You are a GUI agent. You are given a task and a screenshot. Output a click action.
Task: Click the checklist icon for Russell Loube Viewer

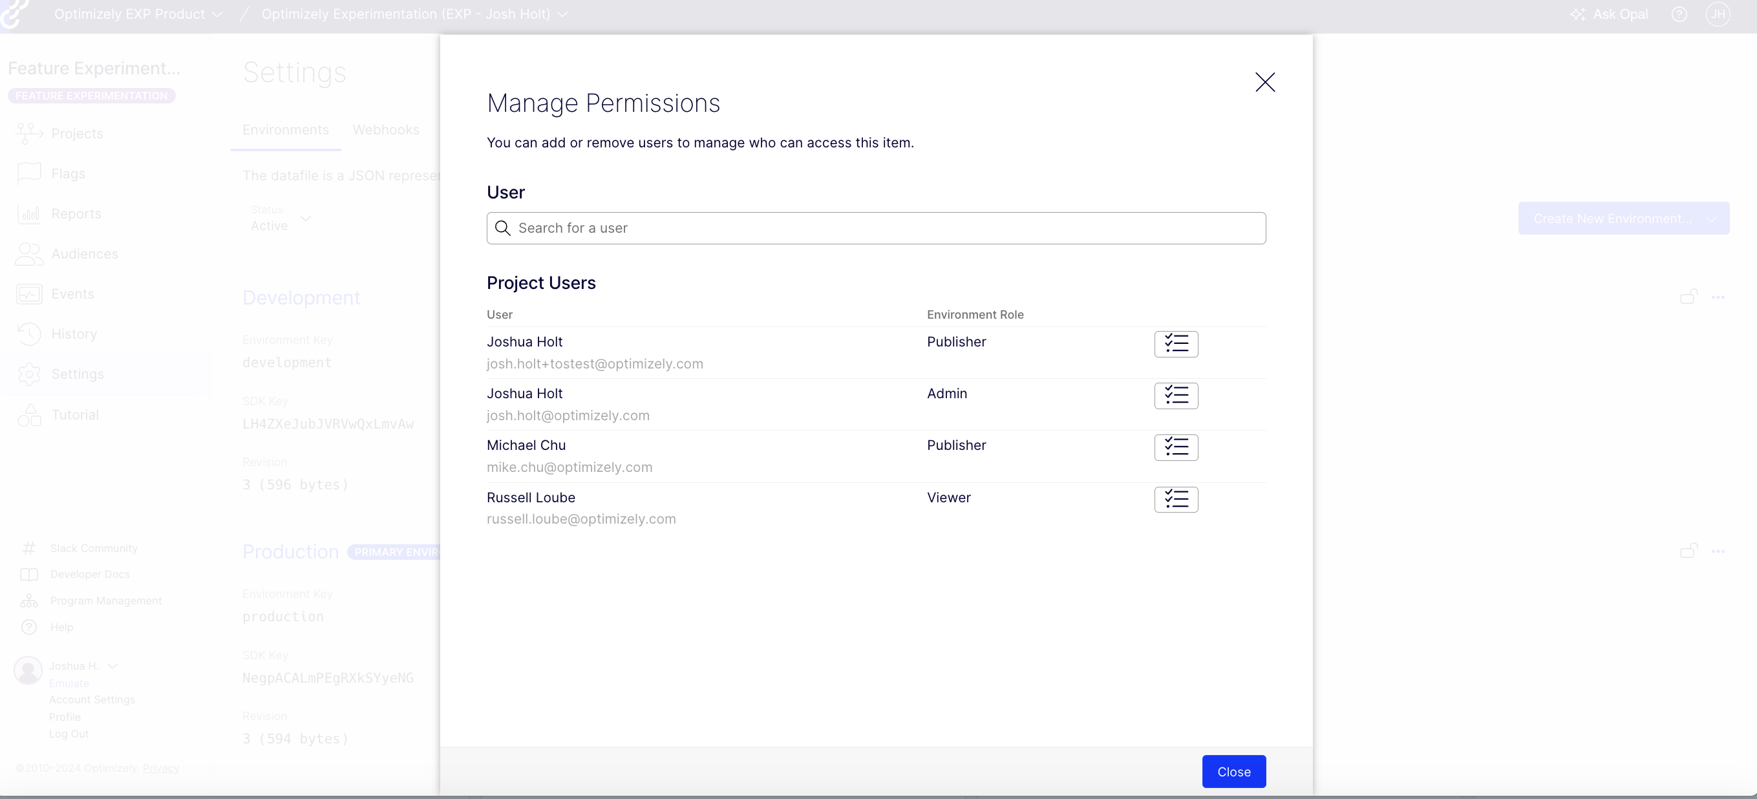[x=1177, y=500]
